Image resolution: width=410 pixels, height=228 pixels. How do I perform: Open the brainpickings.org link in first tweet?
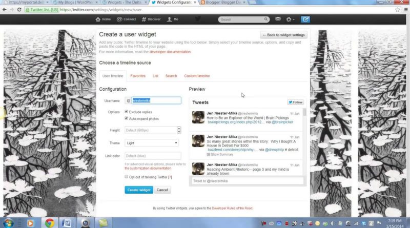pos(236,122)
